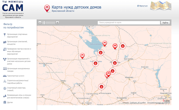Screen dimensions: 179x110
Task: Click the map zoom level slider
Action: (x=49, y=22)
